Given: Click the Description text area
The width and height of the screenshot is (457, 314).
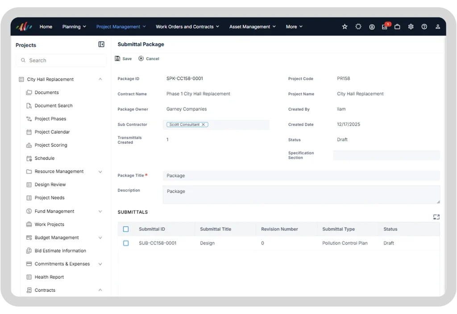Looking at the screenshot, I should [x=301, y=195].
